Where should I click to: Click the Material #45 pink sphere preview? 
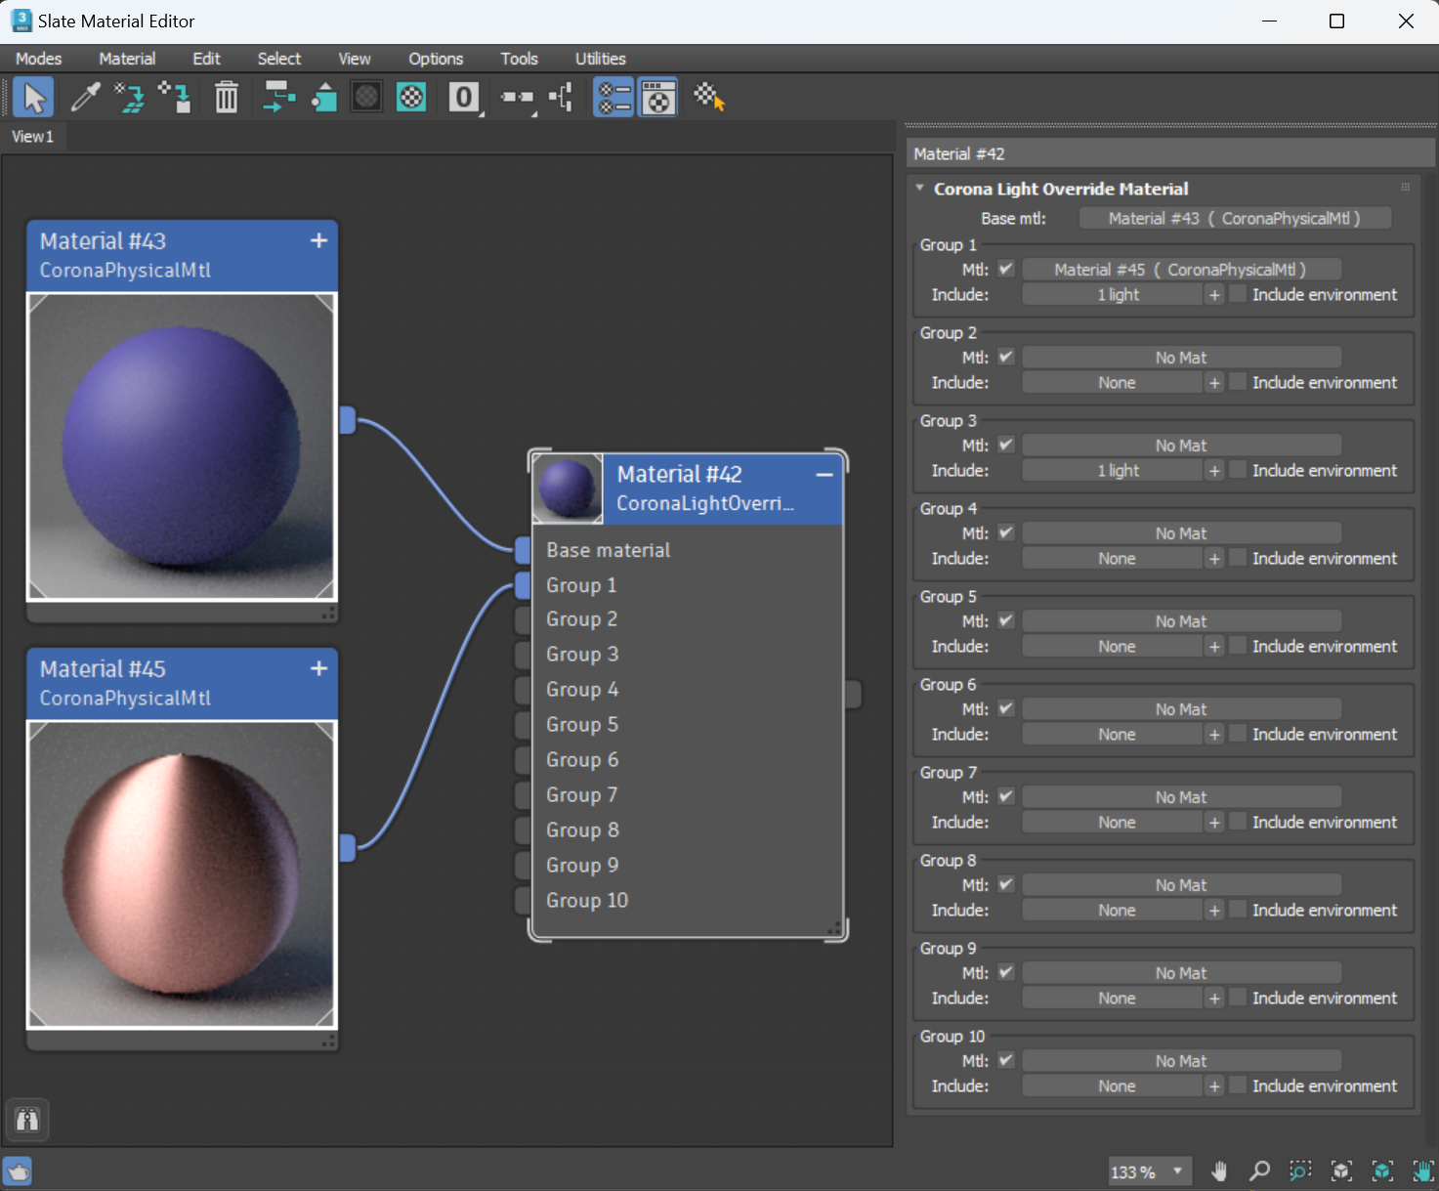click(x=182, y=874)
